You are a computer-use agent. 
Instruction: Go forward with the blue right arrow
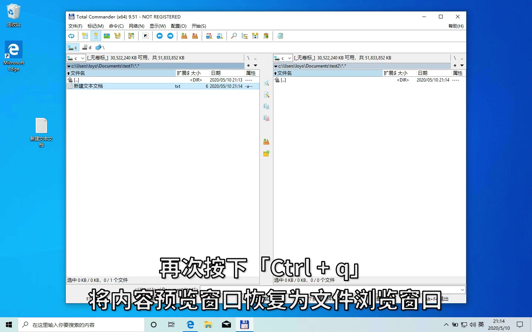tap(170, 36)
